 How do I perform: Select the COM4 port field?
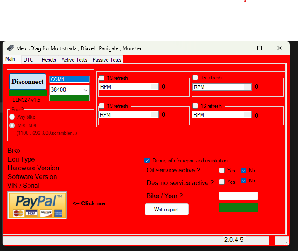(x=69, y=79)
